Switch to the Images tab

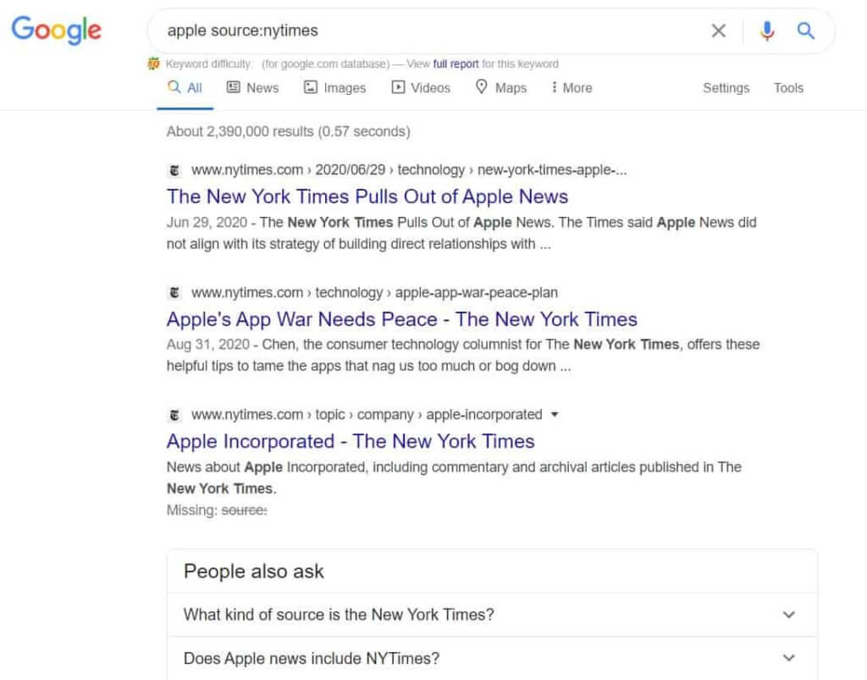pyautogui.click(x=334, y=88)
